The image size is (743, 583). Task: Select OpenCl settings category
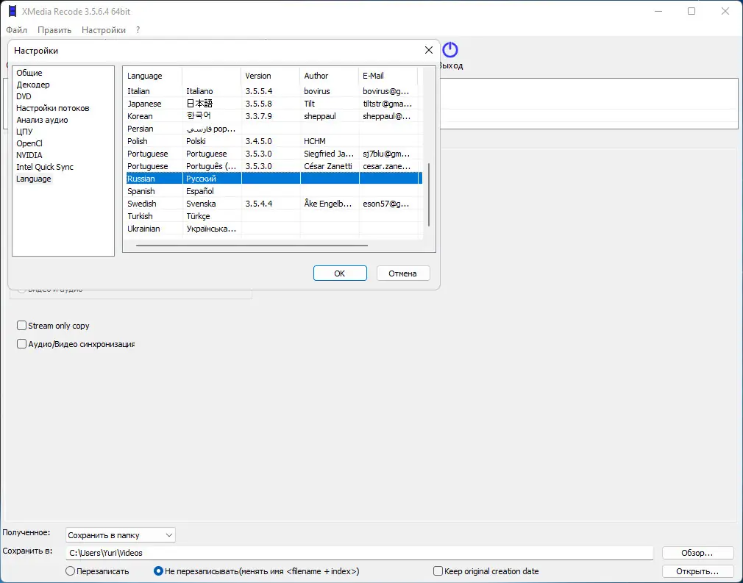tap(29, 143)
